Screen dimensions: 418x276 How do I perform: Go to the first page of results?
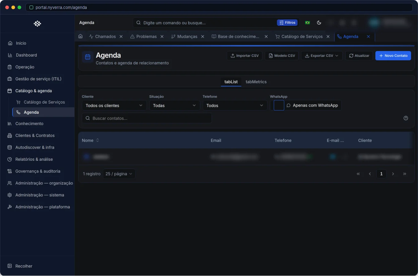(x=358, y=174)
